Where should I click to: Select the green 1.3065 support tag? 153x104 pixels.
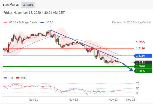click(143, 71)
